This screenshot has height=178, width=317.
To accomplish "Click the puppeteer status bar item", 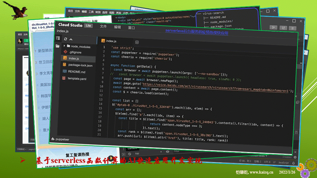I will [60, 139].
